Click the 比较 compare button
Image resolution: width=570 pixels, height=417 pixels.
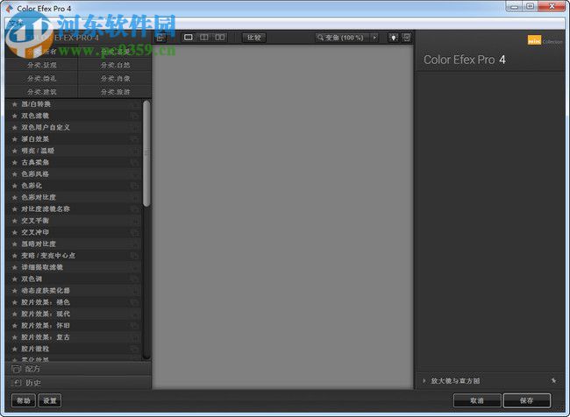pos(254,38)
